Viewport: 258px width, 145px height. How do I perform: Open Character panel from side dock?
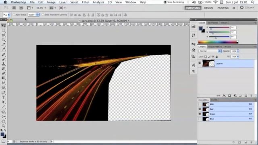[x=193, y=65]
